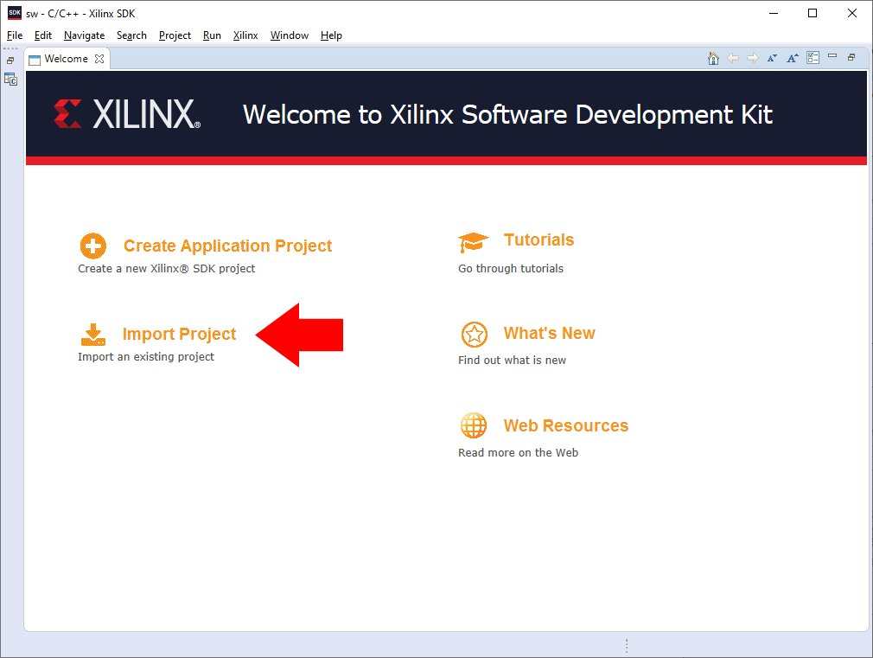The height and width of the screenshot is (658, 873).
Task: Navigate back with the left arrow icon
Action: pyautogui.click(x=733, y=58)
